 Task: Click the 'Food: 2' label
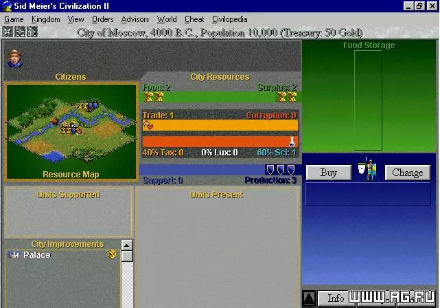click(157, 87)
